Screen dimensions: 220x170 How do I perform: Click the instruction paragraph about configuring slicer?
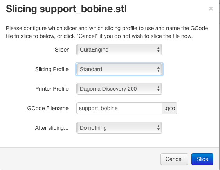click(107, 32)
